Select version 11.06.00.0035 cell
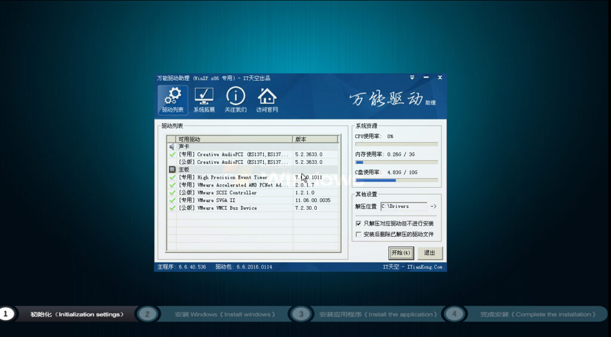611x337 pixels. pyautogui.click(x=313, y=200)
